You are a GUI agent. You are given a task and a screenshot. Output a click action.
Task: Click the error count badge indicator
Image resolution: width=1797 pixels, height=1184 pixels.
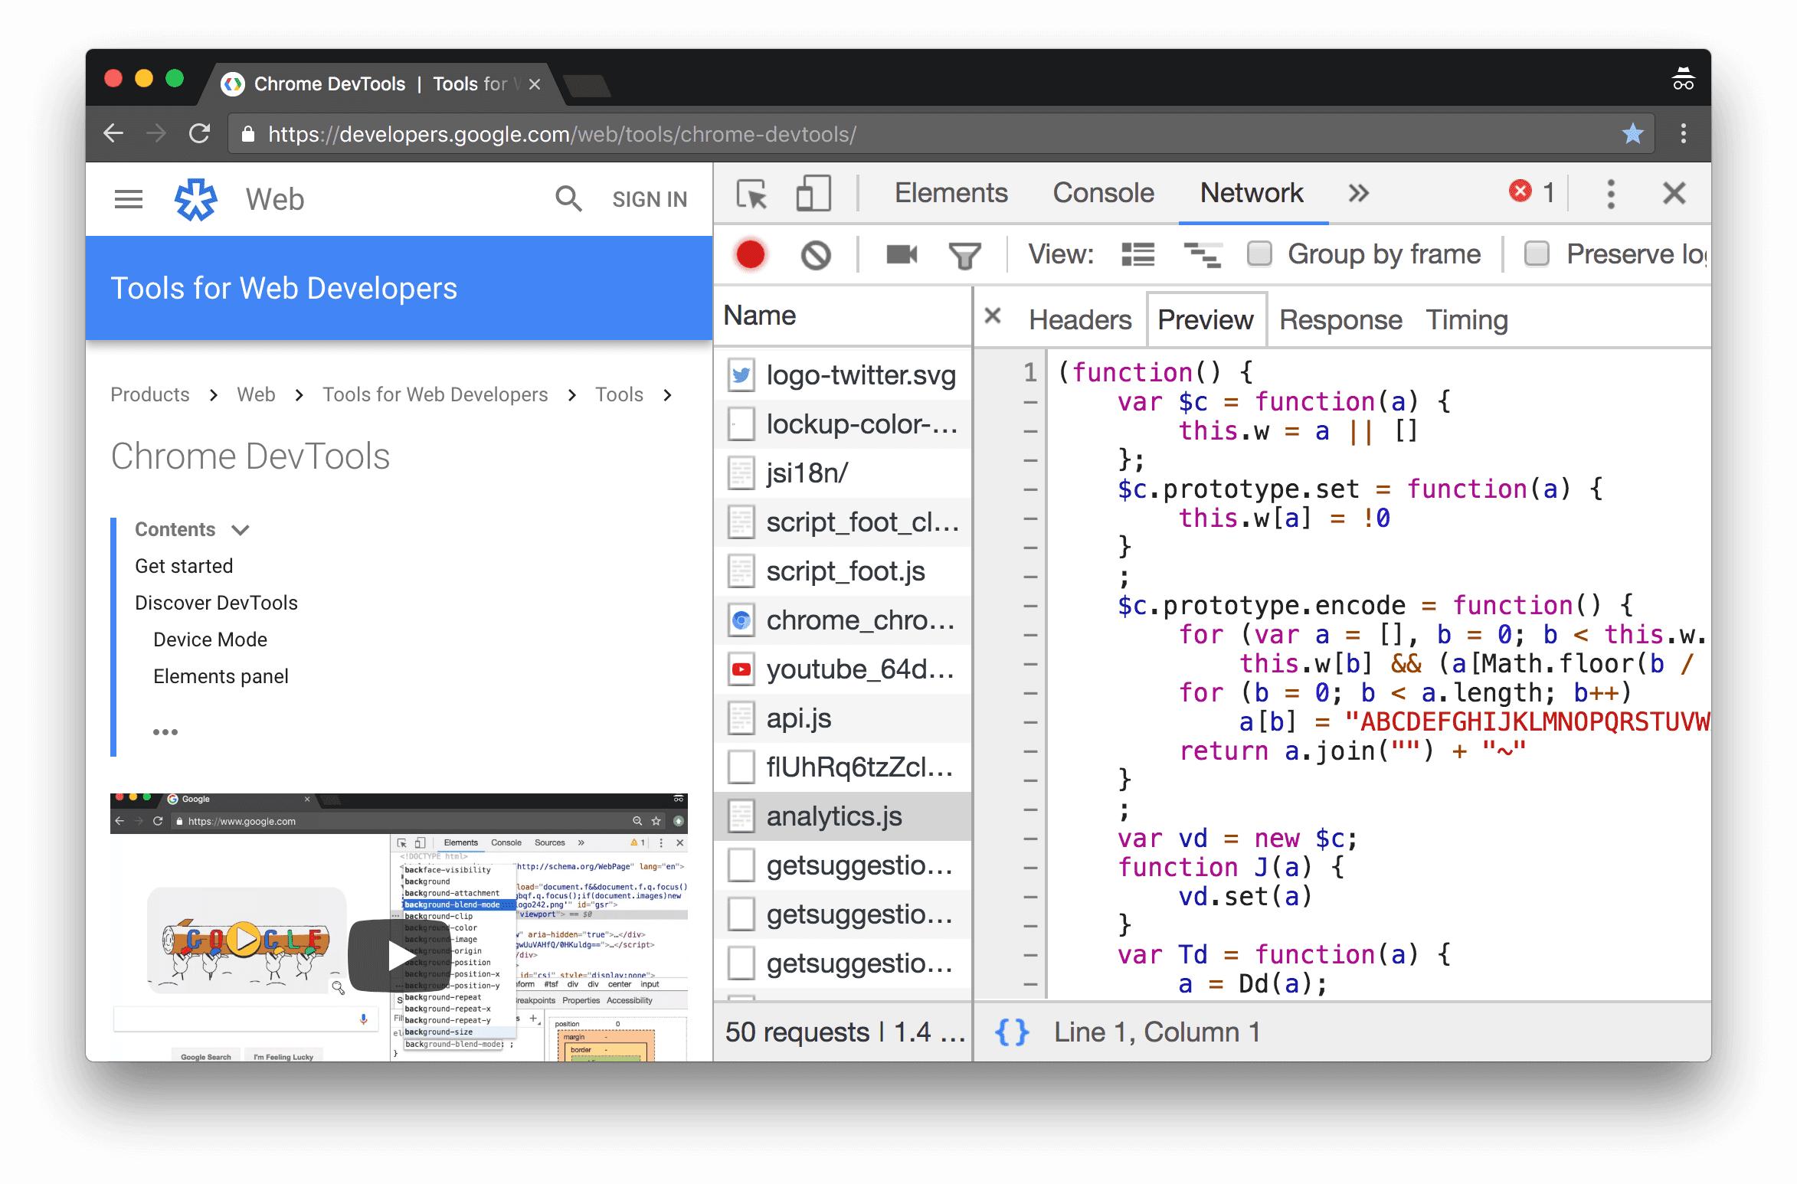[x=1526, y=195]
